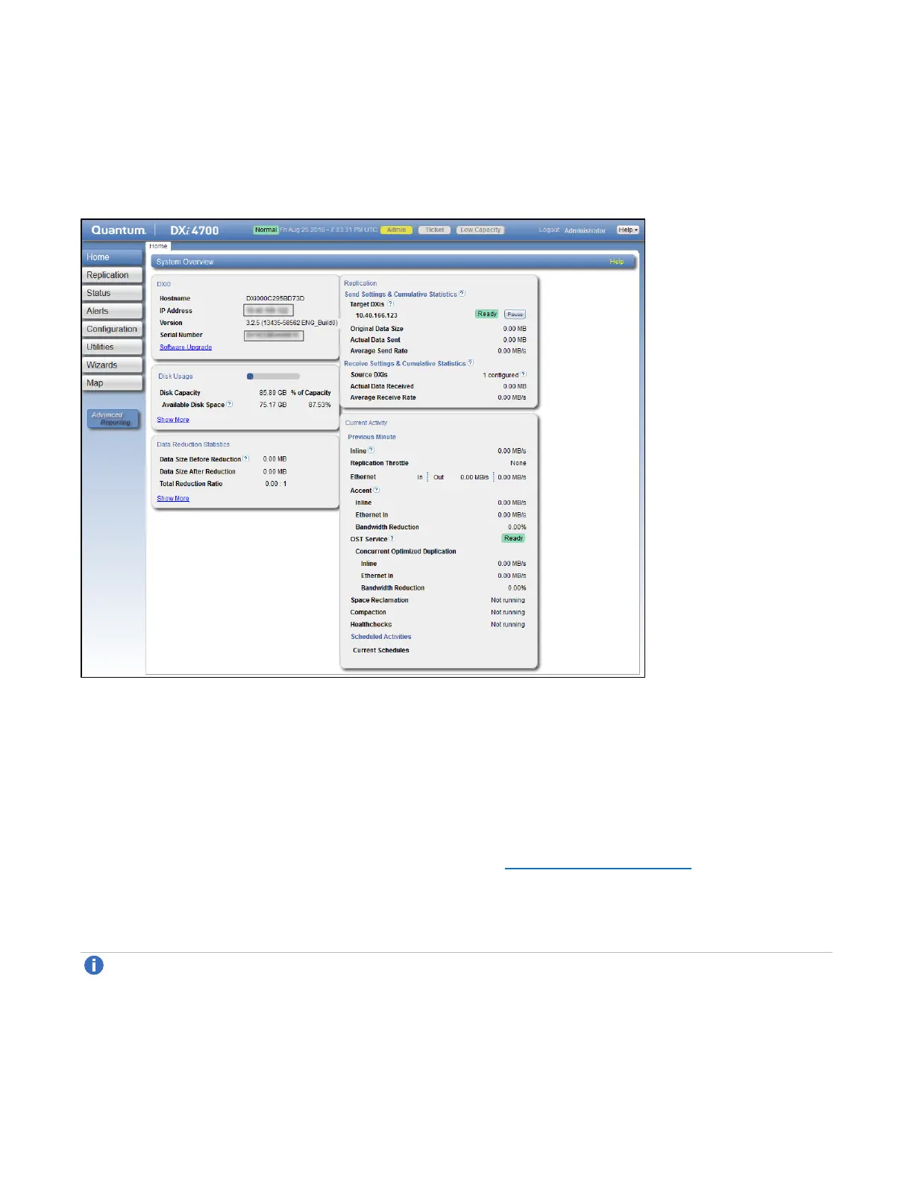Click Space Reclamation 'Not running' status
This screenshot has width=913, height=1181.
point(508,600)
